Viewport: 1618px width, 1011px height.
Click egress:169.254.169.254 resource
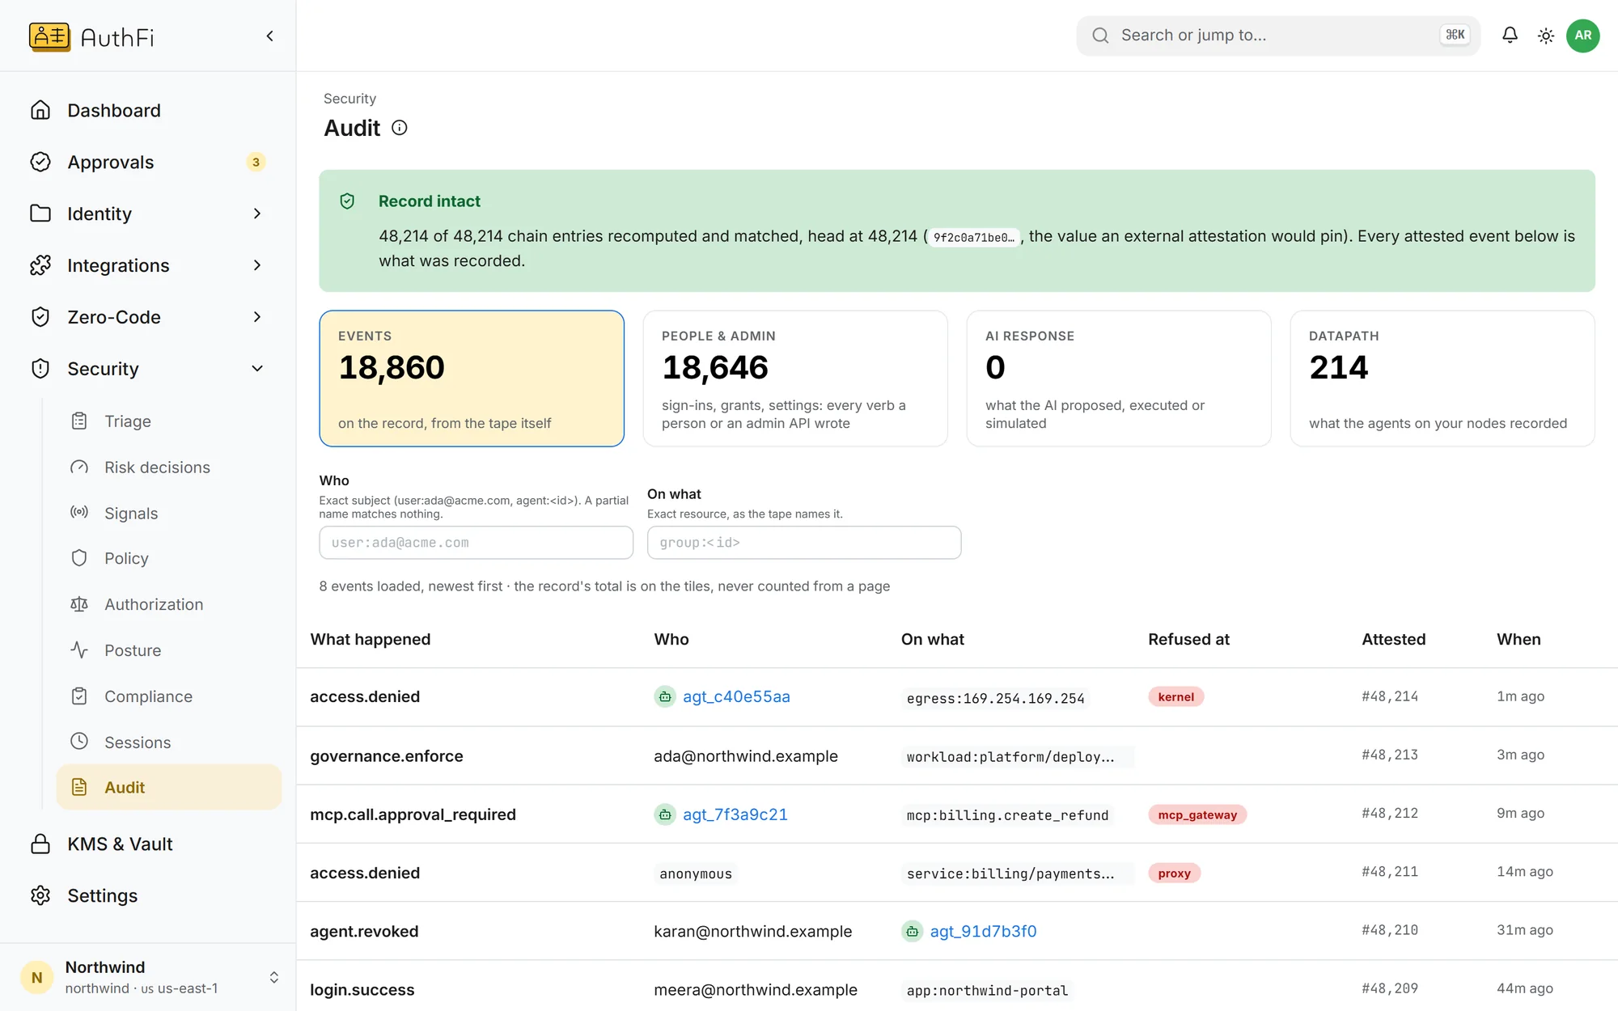pos(996,698)
